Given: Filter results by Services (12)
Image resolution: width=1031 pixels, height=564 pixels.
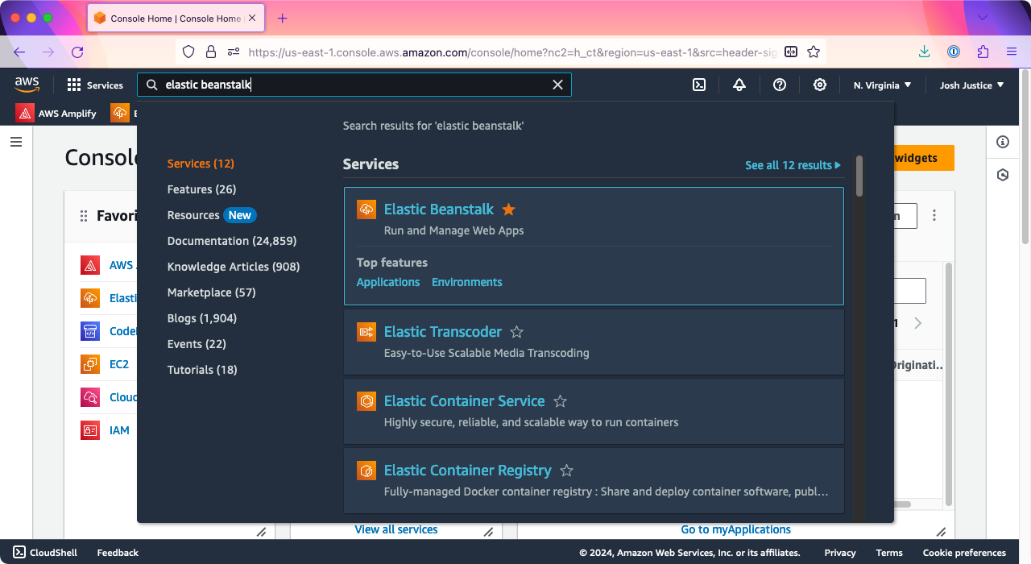Looking at the screenshot, I should point(201,164).
